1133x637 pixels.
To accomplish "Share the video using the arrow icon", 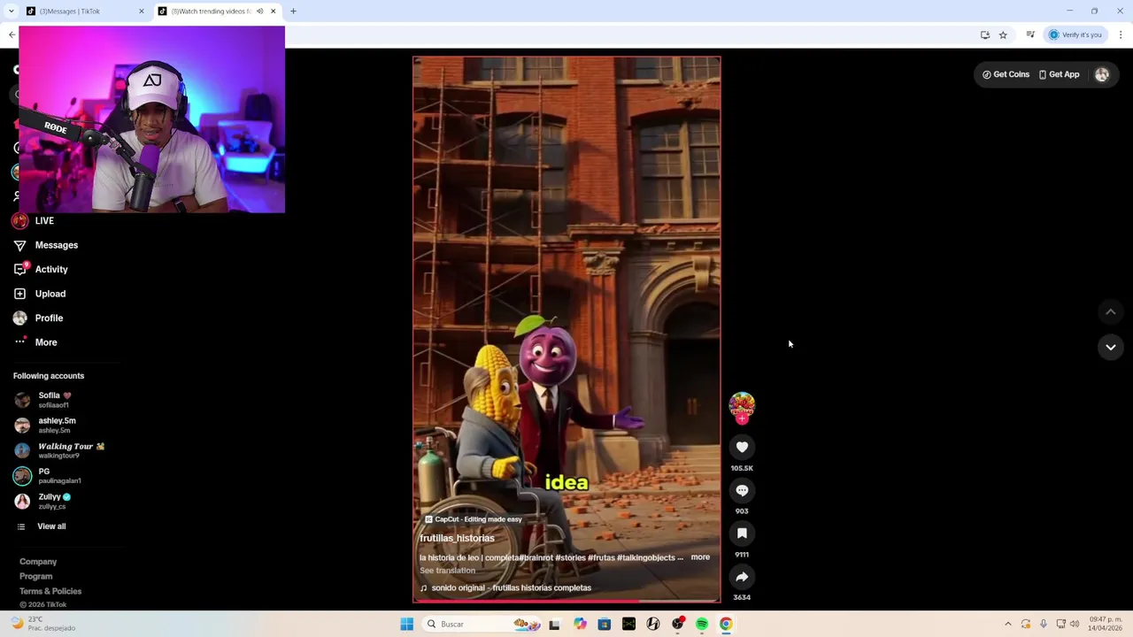I will tap(742, 577).
